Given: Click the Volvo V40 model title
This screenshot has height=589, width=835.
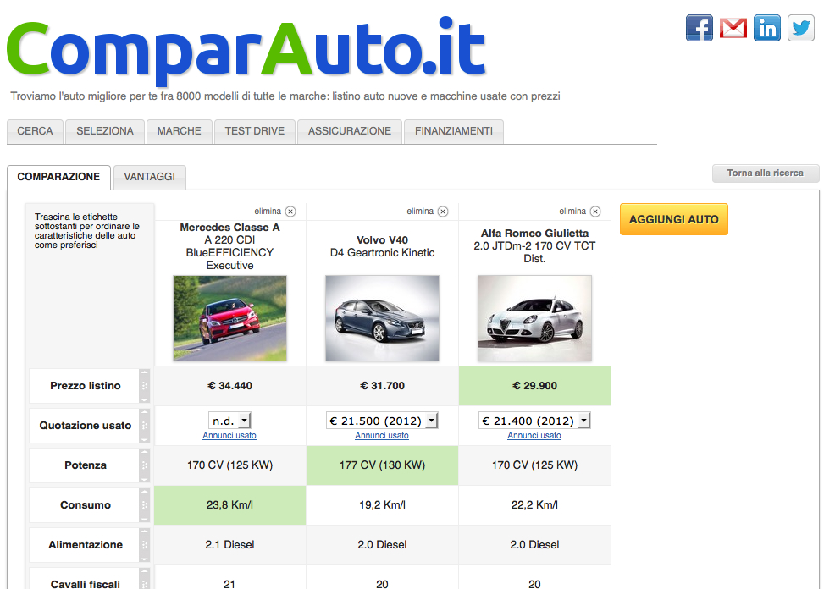Looking at the screenshot, I should pyautogui.click(x=382, y=246).
